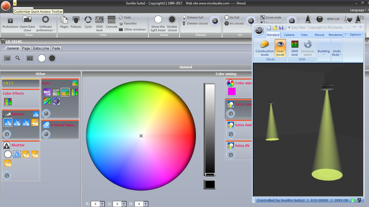Set Iris full
Screen dimensions: 369x207
(232, 17)
